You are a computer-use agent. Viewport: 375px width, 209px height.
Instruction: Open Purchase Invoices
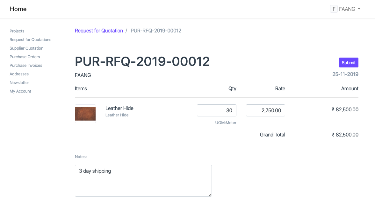click(x=26, y=65)
